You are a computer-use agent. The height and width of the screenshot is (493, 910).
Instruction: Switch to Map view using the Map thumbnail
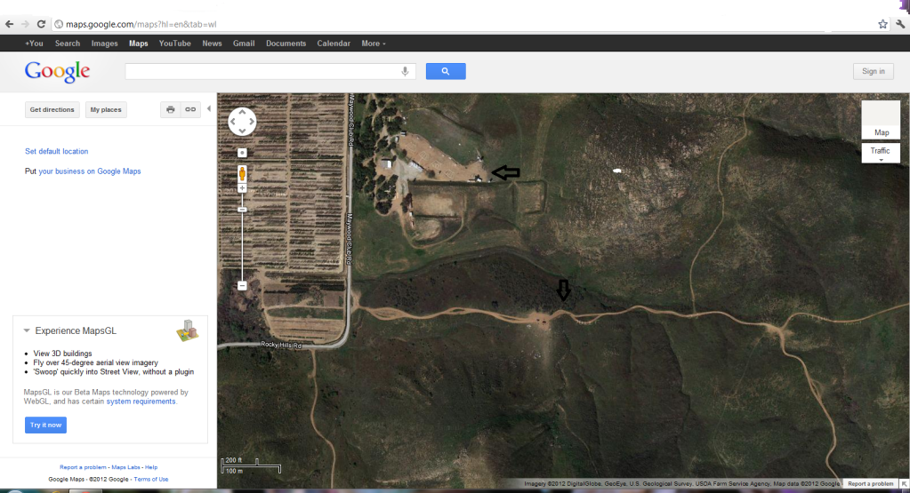pyautogui.click(x=881, y=120)
